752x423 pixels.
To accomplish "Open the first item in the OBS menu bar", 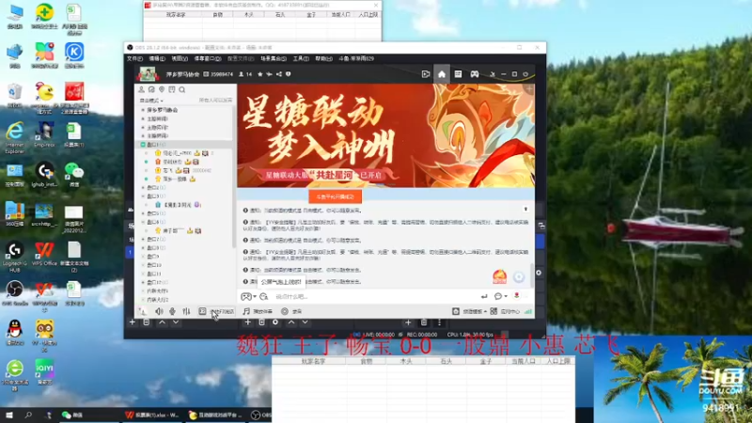I will pos(134,58).
